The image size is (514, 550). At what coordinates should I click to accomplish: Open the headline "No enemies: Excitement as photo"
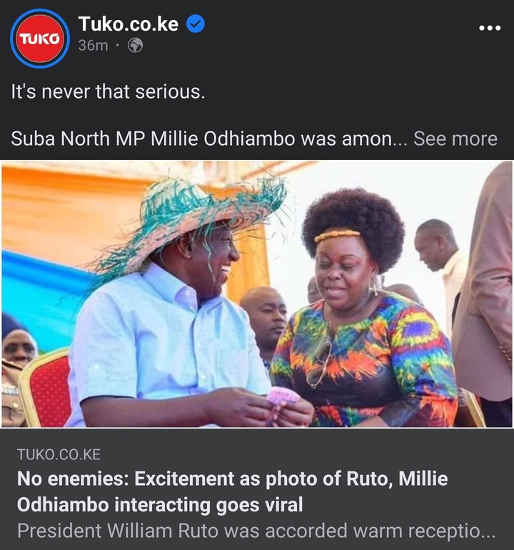(x=233, y=491)
